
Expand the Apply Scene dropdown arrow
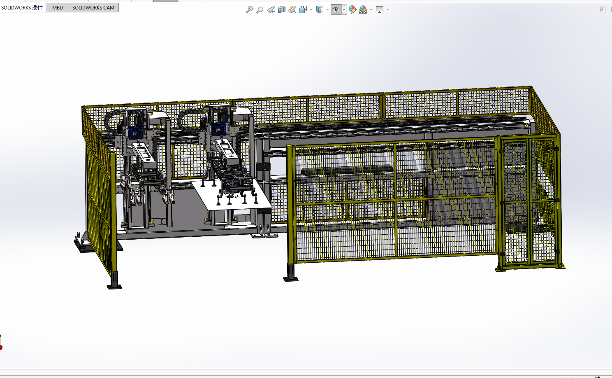[x=371, y=9]
